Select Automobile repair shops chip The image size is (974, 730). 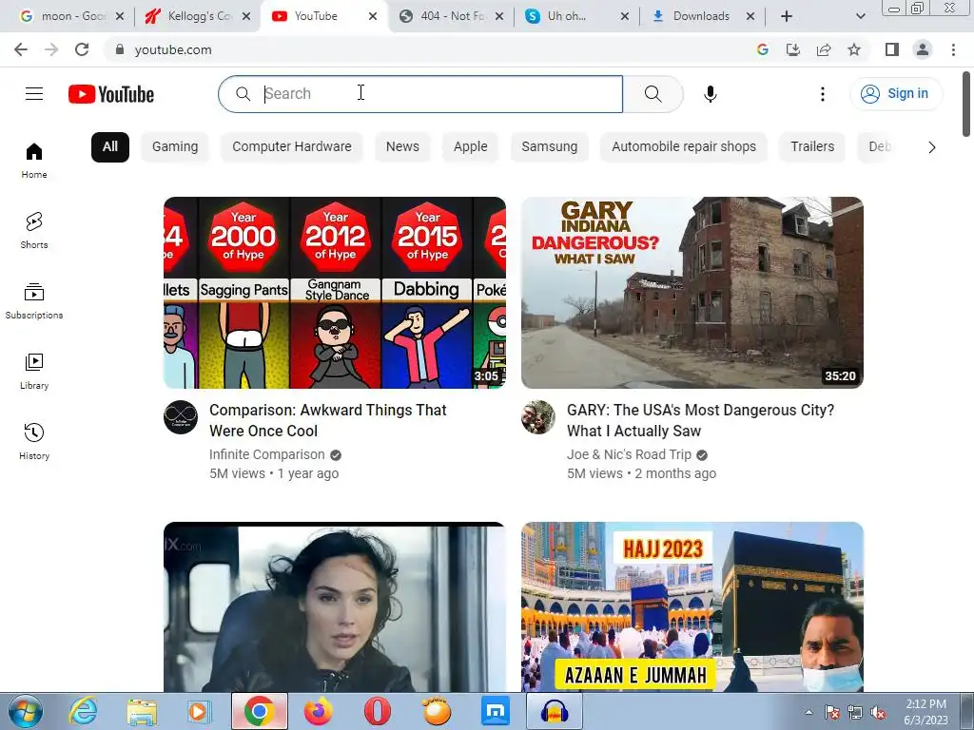pos(684,147)
